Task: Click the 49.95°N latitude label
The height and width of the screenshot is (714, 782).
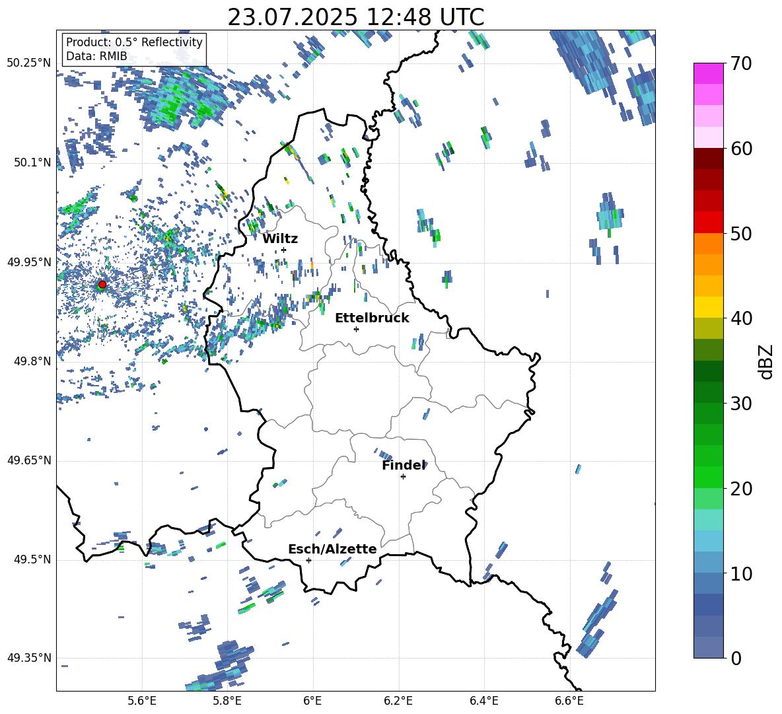Action: click(29, 262)
